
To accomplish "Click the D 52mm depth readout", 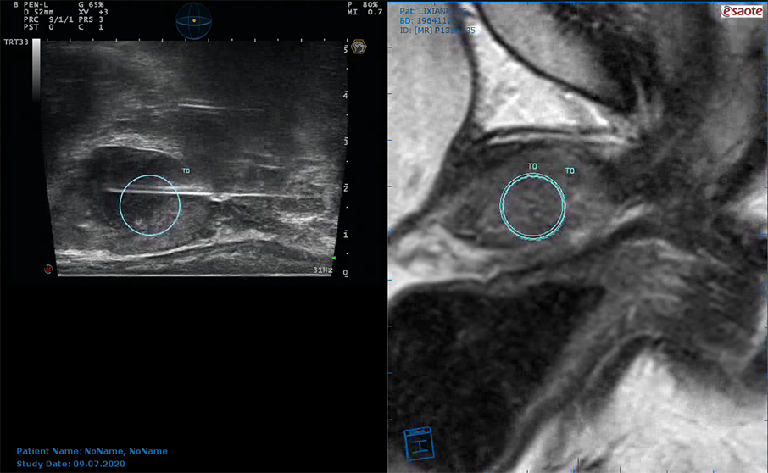I will tap(39, 12).
